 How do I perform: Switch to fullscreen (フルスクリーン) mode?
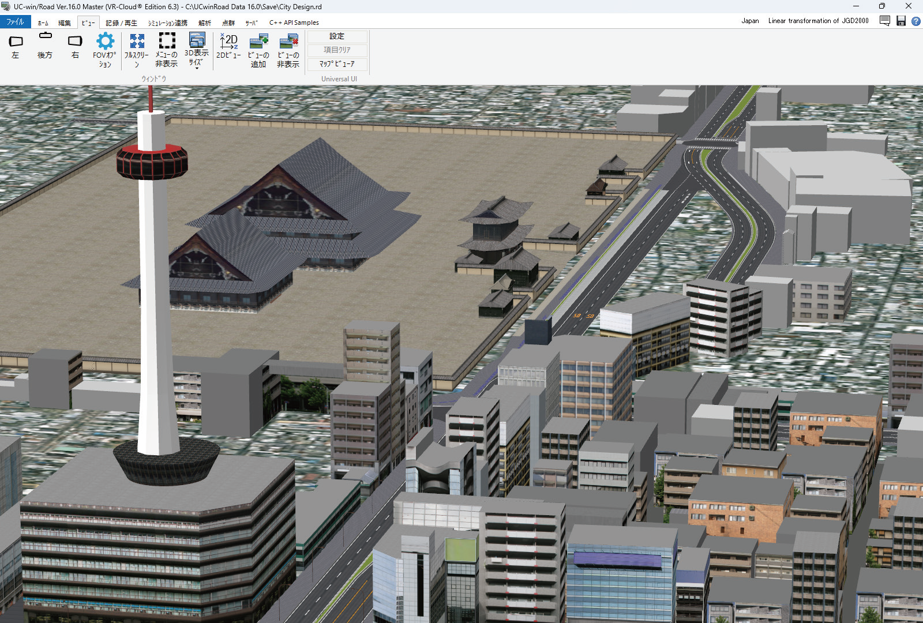137,50
